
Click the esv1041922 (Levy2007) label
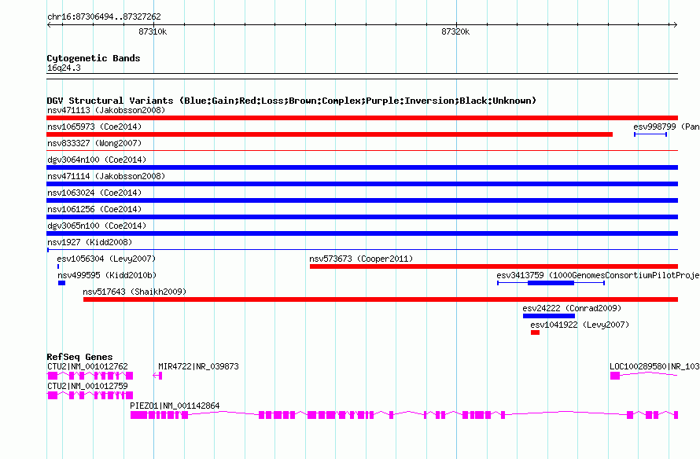coord(580,325)
